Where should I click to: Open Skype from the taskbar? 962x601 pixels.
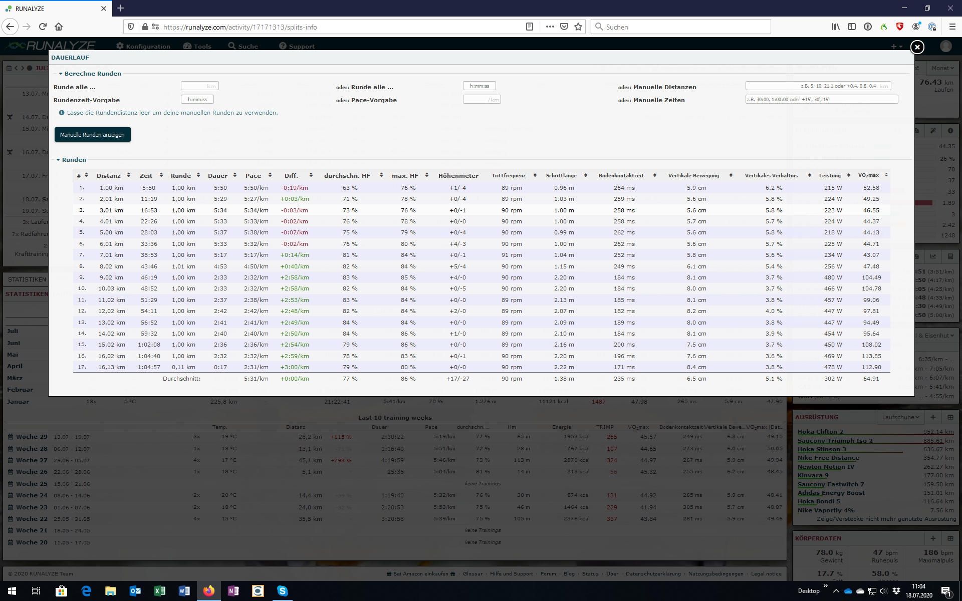pos(283,591)
